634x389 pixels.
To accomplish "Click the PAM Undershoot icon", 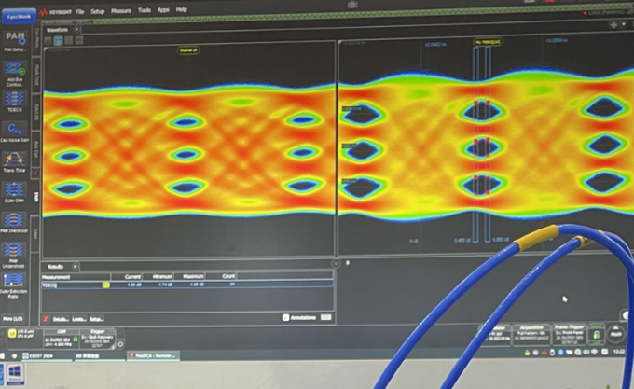I will coord(15,254).
